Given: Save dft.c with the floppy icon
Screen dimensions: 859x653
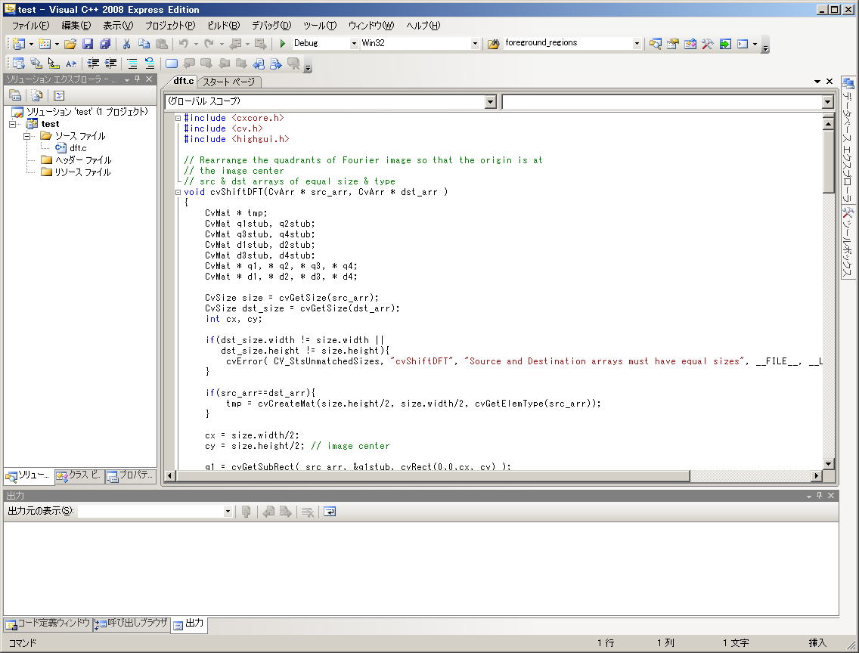Looking at the screenshot, I should [x=88, y=44].
